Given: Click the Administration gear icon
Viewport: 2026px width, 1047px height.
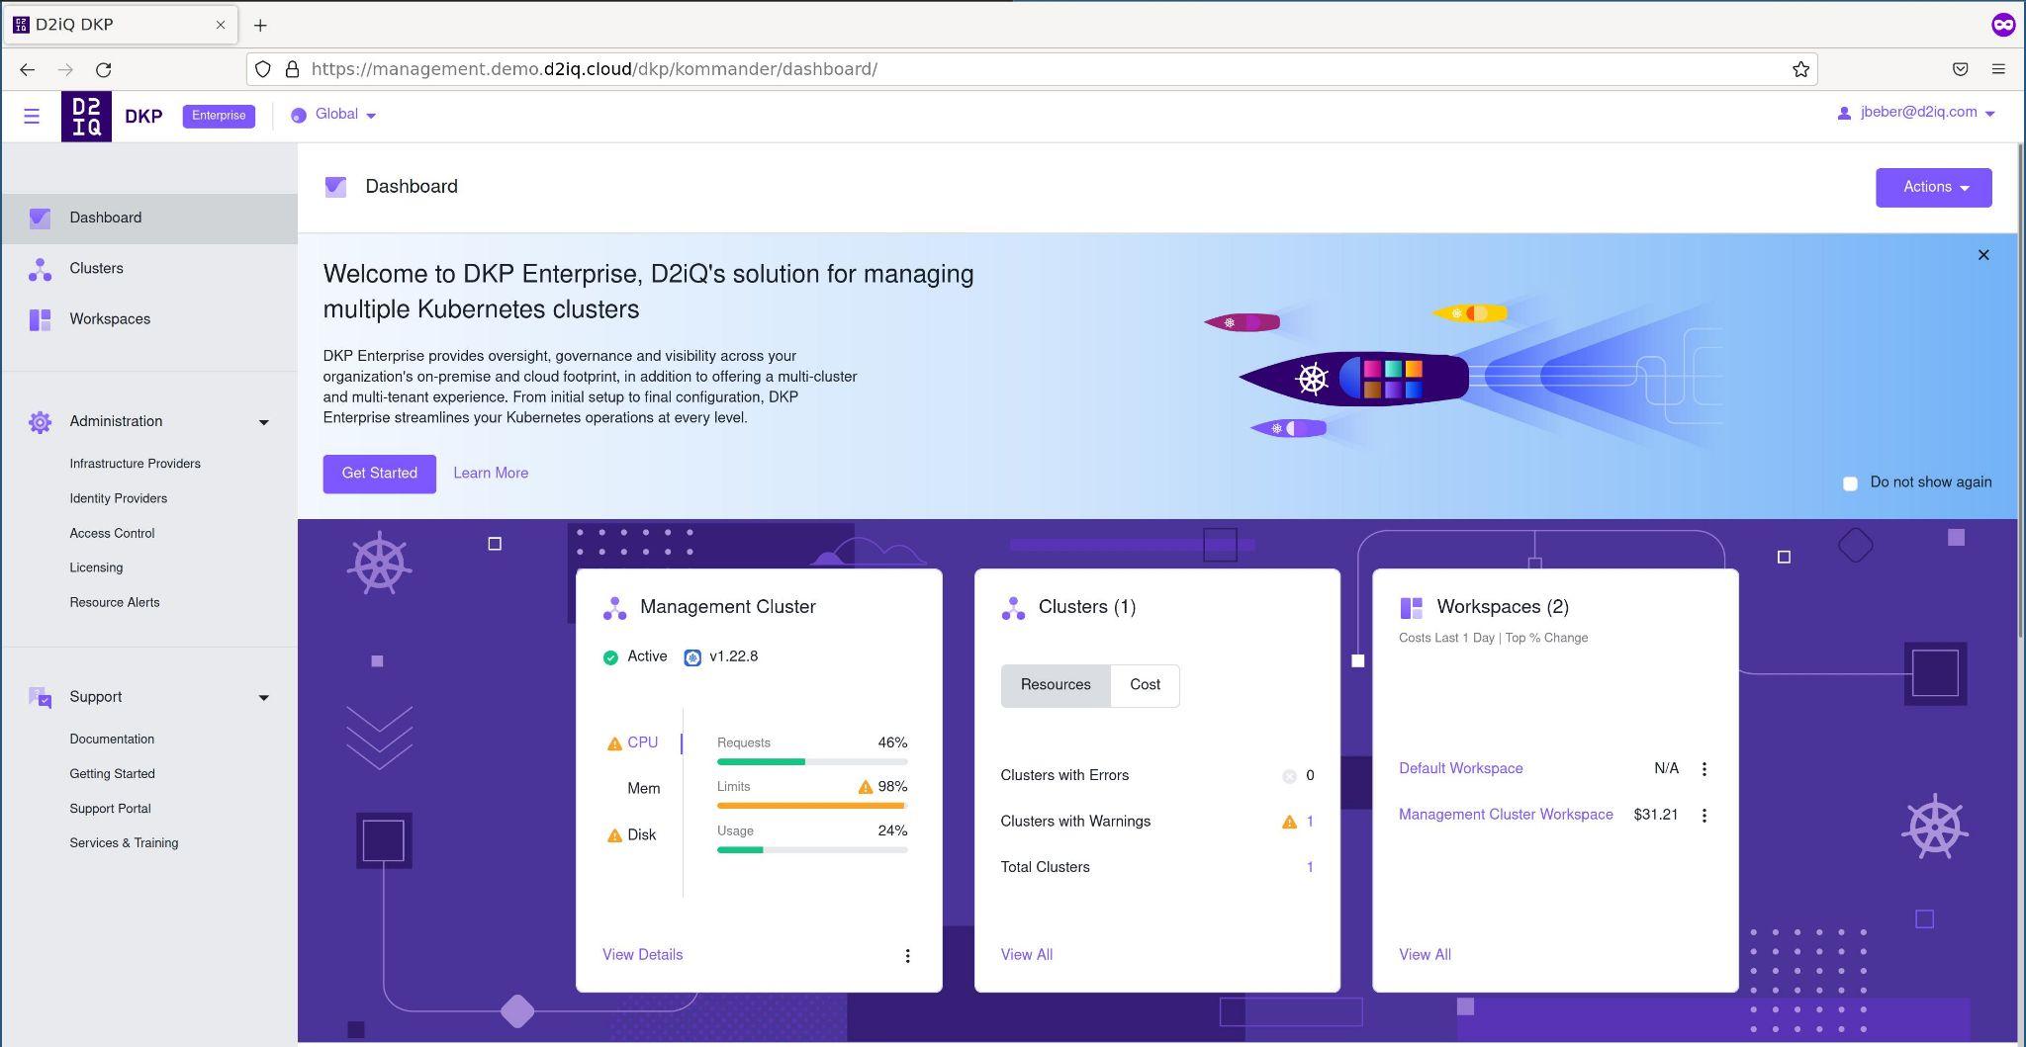Looking at the screenshot, I should pos(40,422).
